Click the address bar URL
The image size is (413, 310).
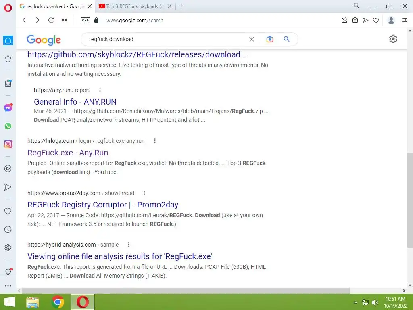coord(135,20)
